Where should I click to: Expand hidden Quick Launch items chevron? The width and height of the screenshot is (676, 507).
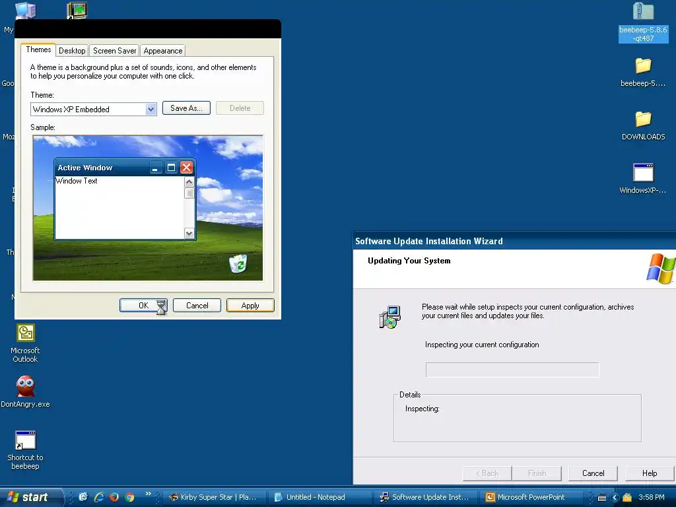pos(149,494)
